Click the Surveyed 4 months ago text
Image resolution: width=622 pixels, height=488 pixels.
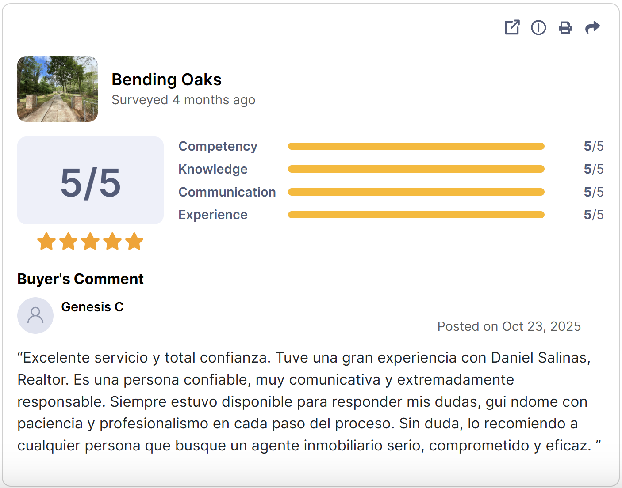(x=183, y=100)
